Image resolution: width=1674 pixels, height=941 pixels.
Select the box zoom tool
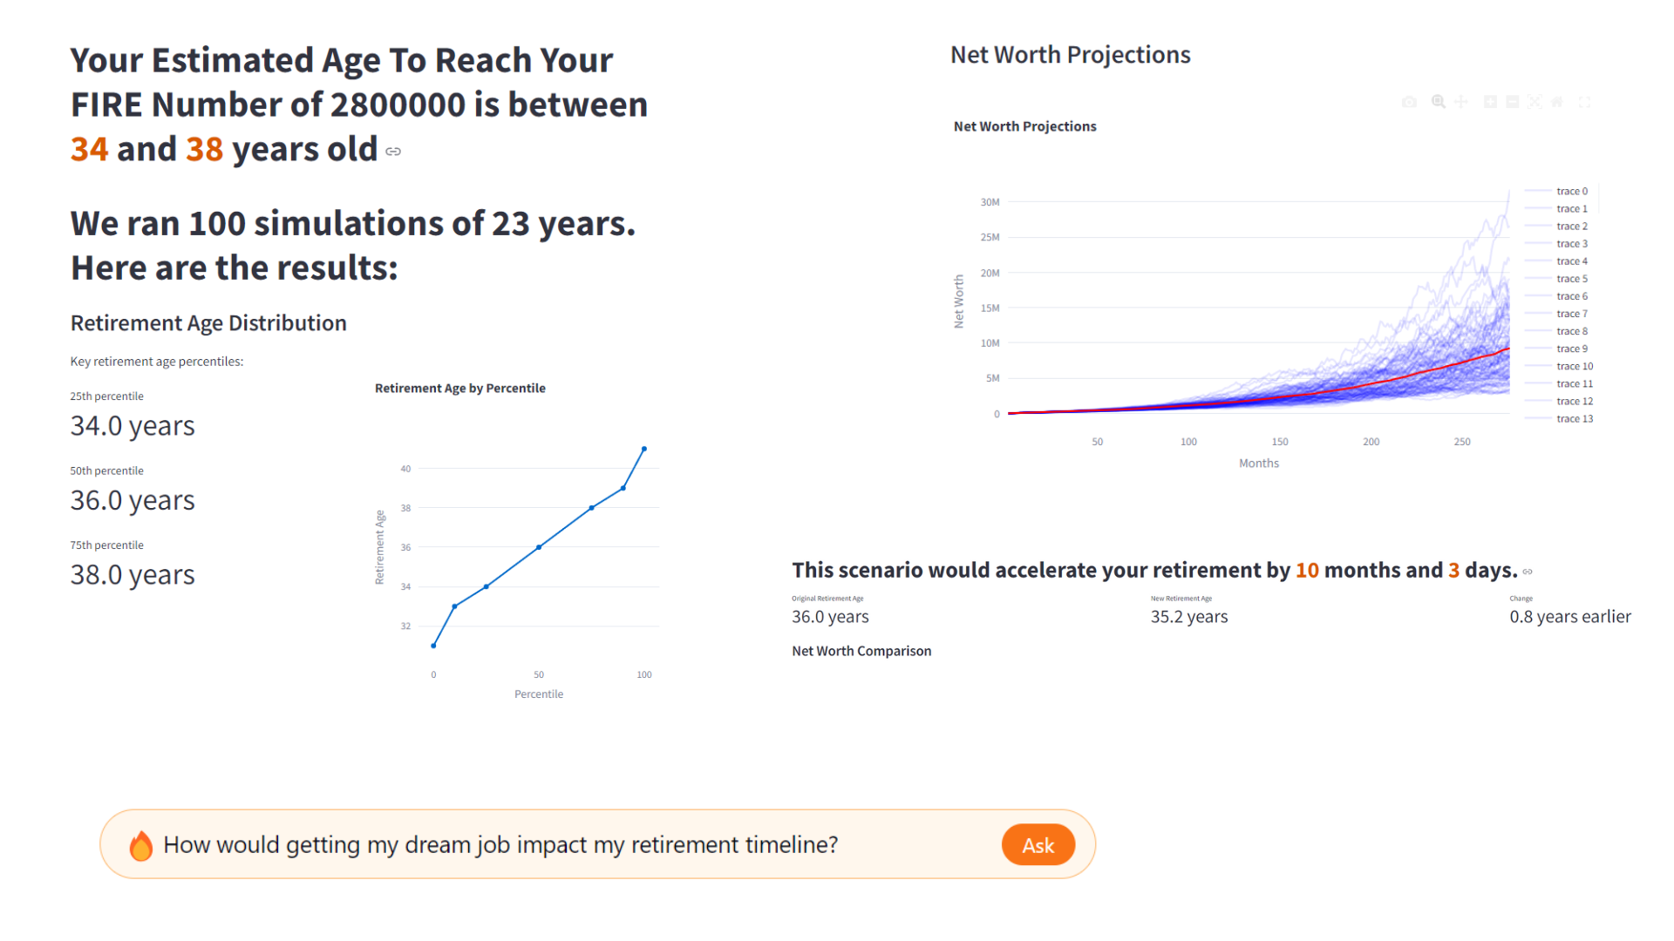(x=1438, y=102)
